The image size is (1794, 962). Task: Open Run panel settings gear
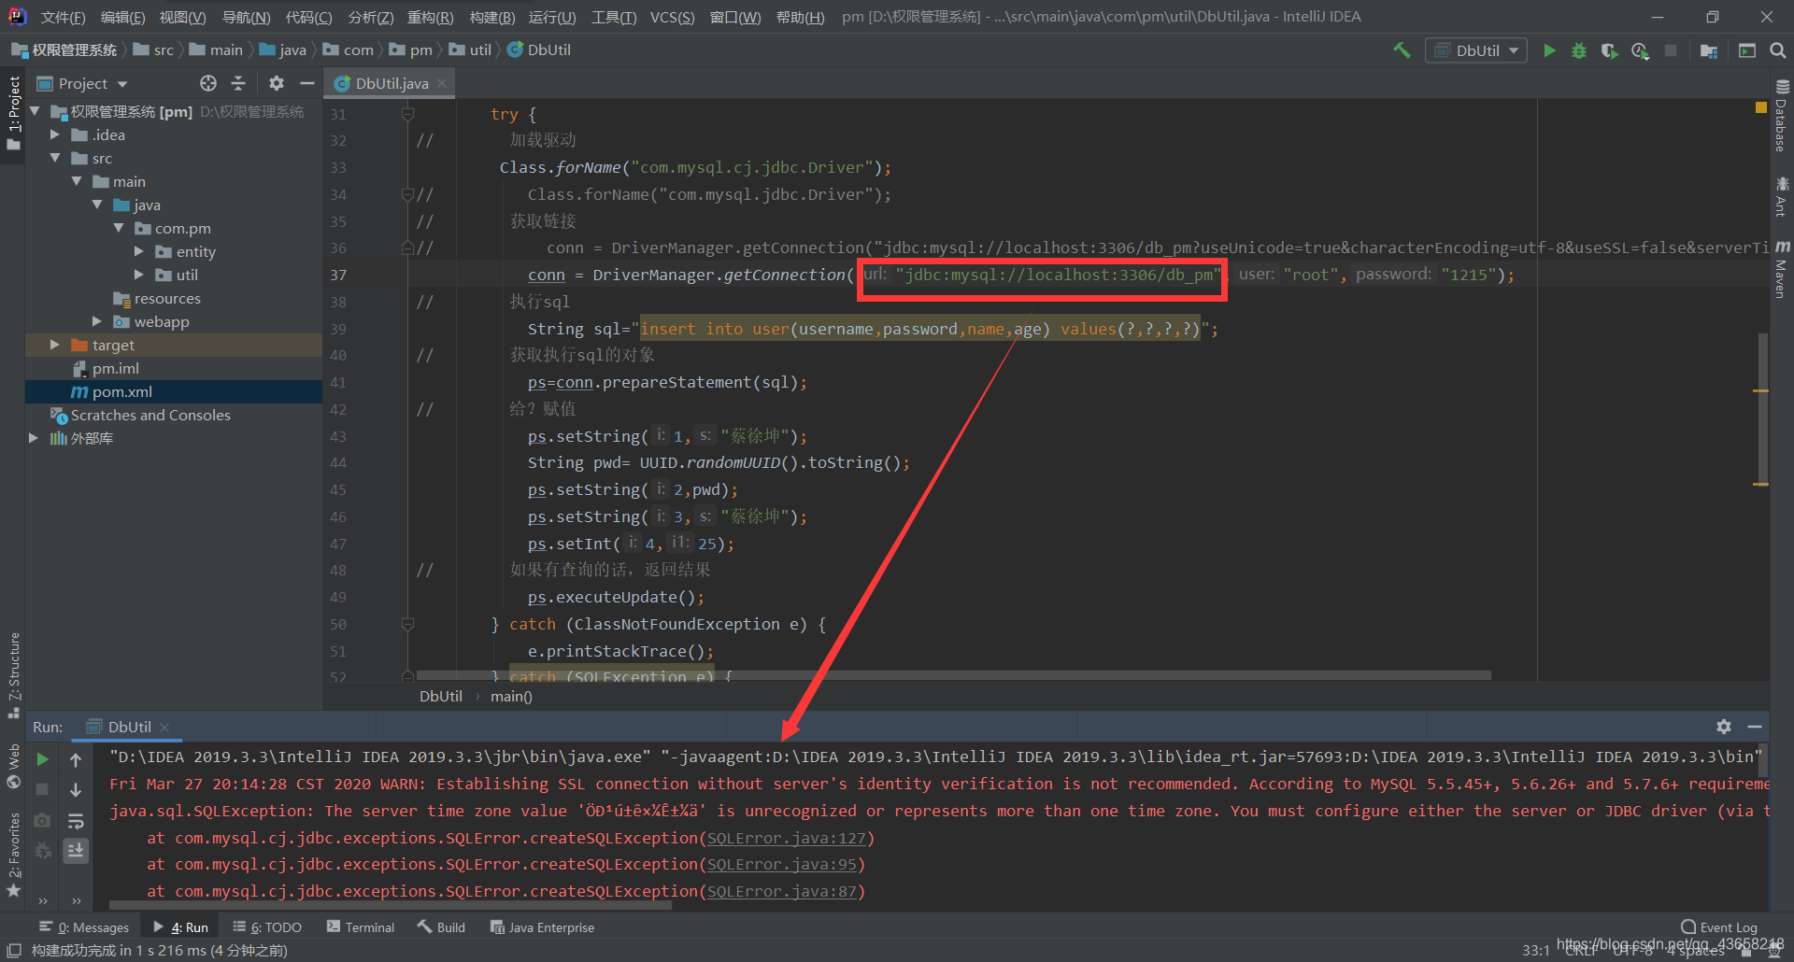1724,727
